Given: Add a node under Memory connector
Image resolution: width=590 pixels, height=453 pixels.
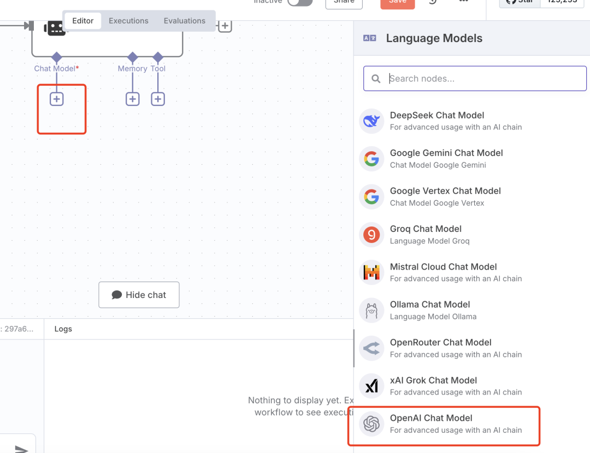Looking at the screenshot, I should 132,99.
